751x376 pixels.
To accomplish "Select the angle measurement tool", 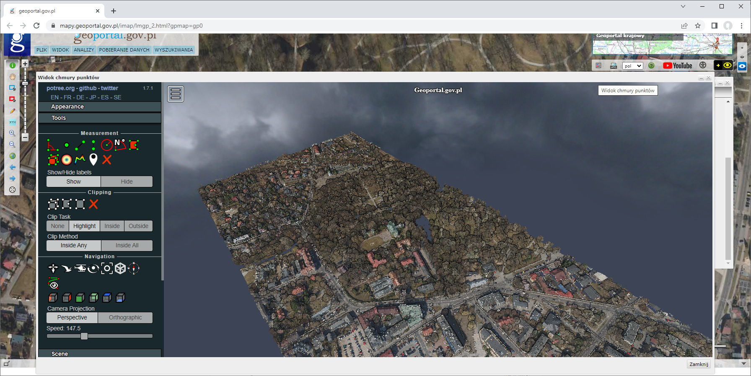I will coord(52,145).
